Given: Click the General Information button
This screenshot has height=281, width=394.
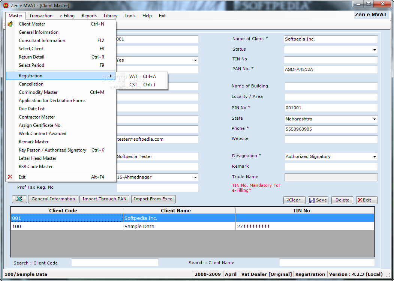Looking at the screenshot, I should pyautogui.click(x=53, y=199).
